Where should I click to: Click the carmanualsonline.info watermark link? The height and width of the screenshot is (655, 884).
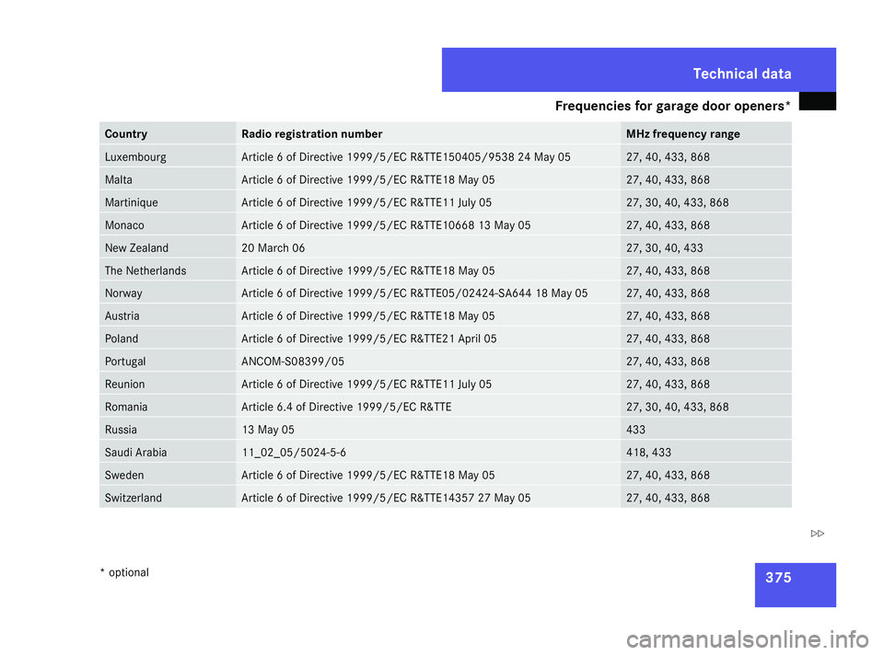tap(748, 639)
